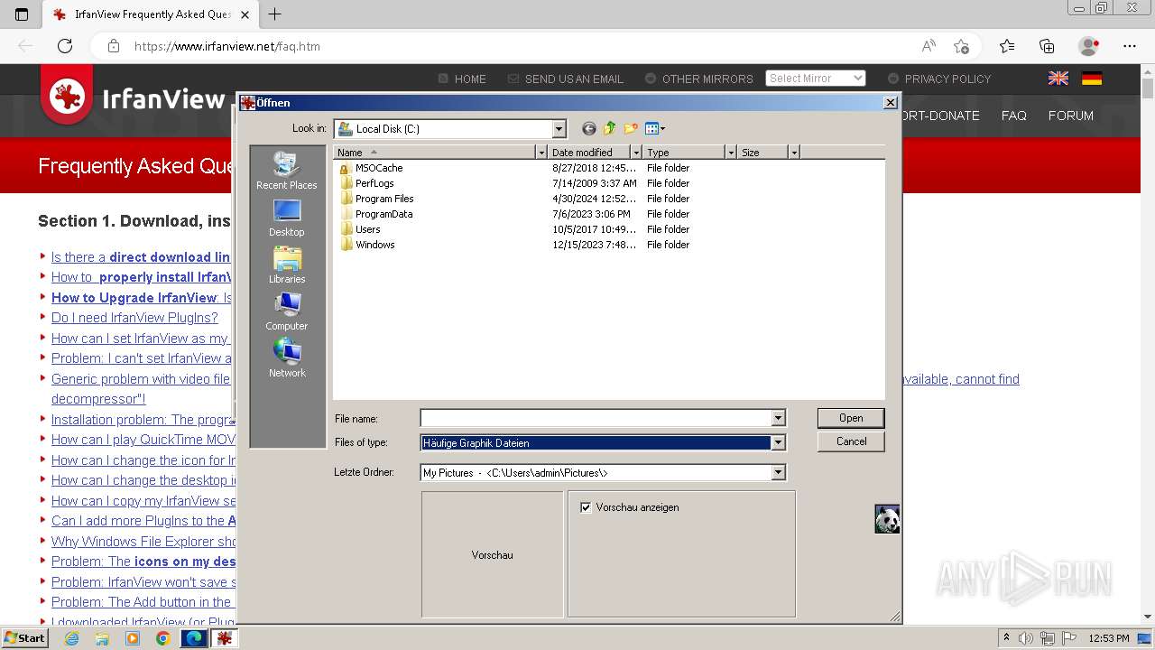Viewport: 1155px width, 650px height.
Task: Select Network in places bar
Action: pos(287,359)
